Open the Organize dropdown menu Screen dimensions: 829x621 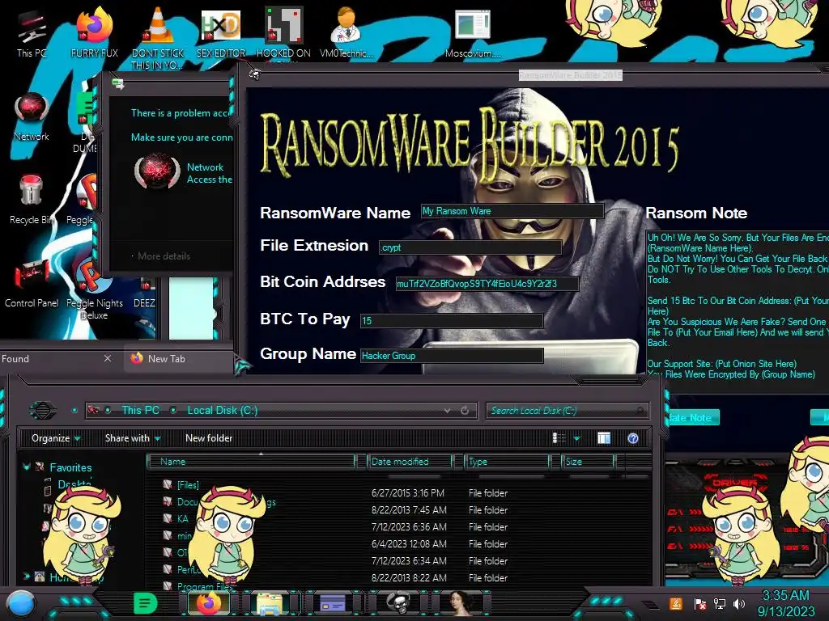56,438
